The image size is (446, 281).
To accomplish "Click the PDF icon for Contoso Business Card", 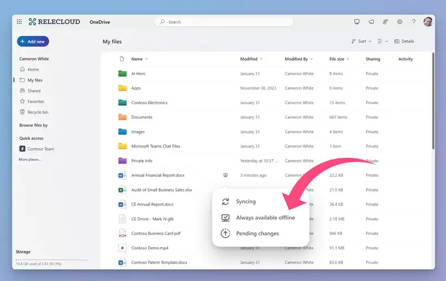I will point(122,233).
